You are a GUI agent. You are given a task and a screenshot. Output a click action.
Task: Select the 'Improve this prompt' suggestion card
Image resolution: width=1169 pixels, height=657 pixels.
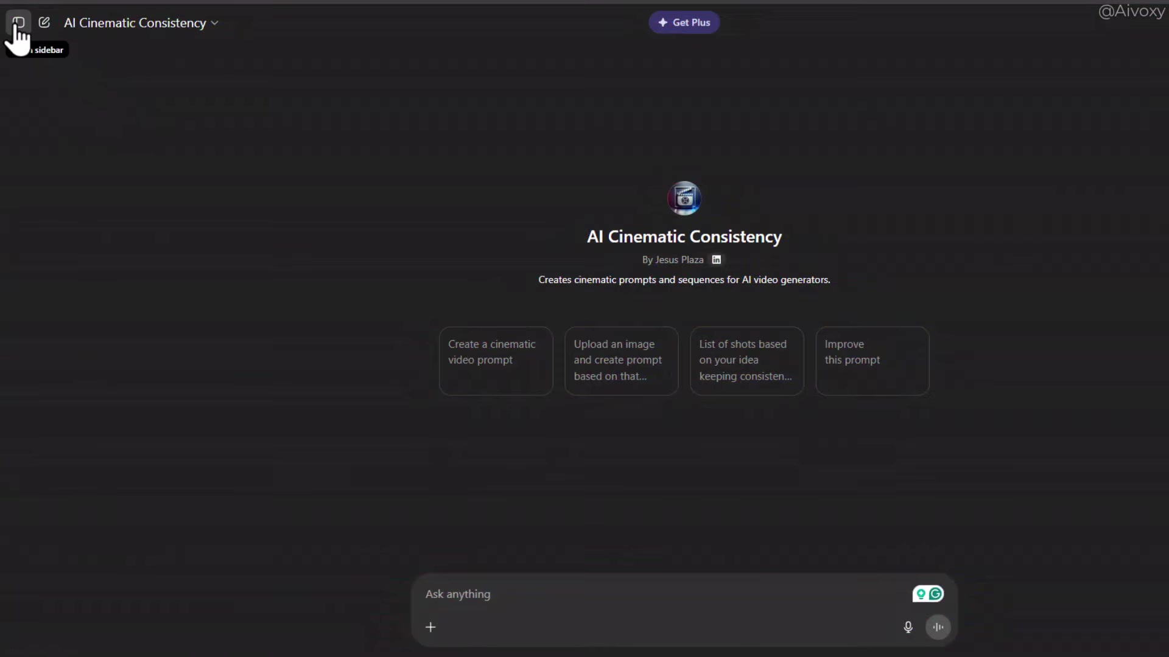(872, 361)
